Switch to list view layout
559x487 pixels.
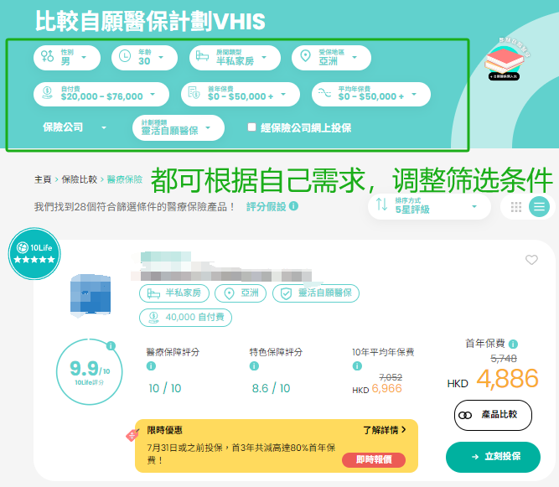tap(539, 206)
